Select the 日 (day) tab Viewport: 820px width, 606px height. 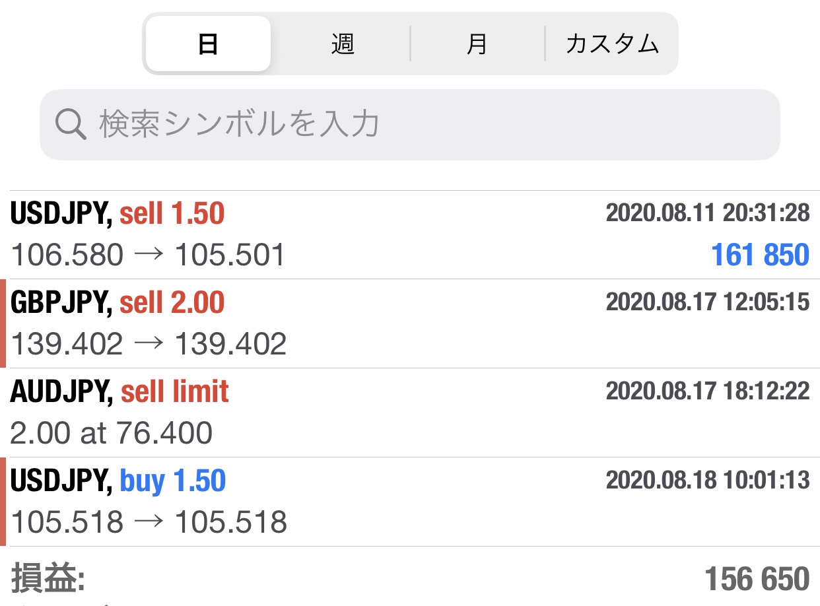pyautogui.click(x=208, y=44)
